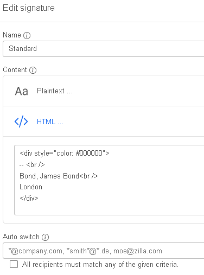Click the closing </div> tag line

(29, 198)
